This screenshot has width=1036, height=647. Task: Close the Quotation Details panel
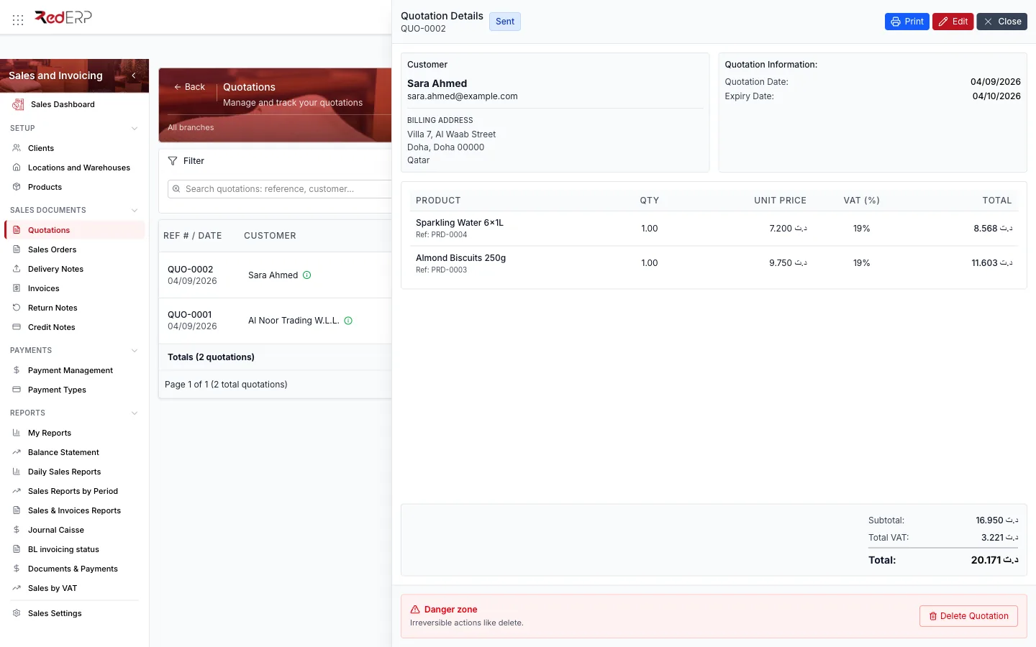pyautogui.click(x=1002, y=22)
